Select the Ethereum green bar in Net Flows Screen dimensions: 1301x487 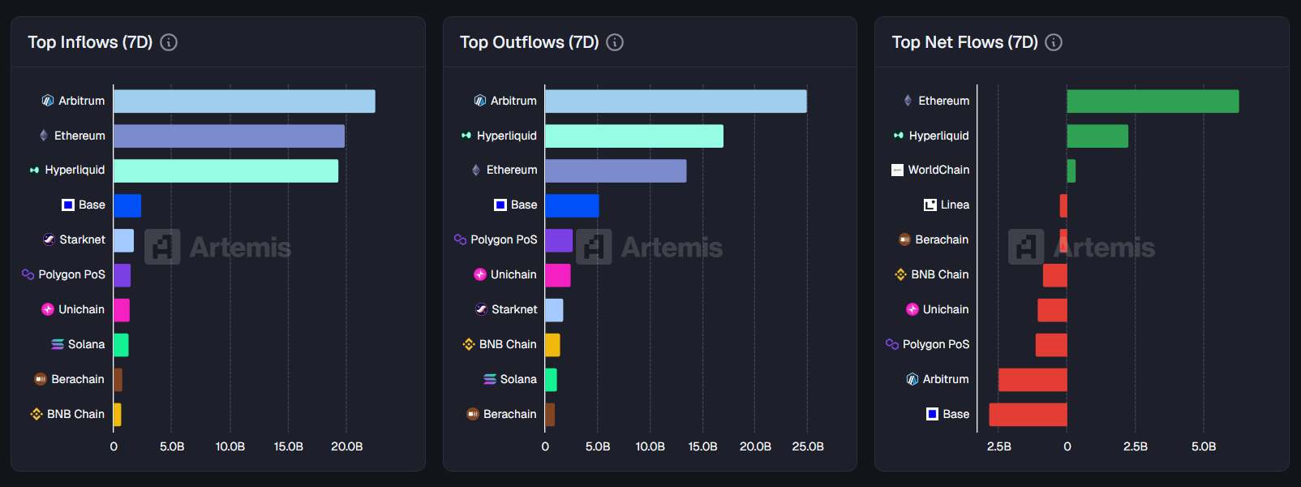[x=1152, y=101]
